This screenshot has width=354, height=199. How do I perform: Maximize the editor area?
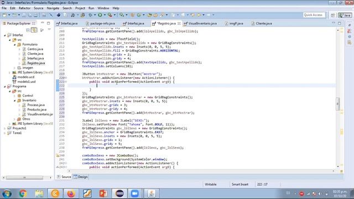click(340, 23)
